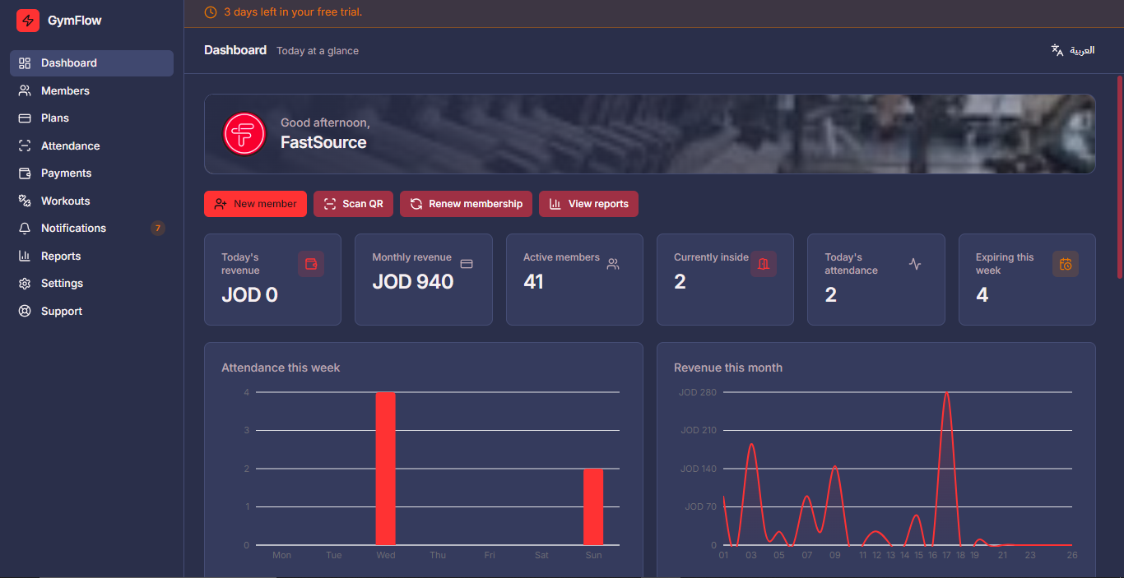Screen dimensions: 1124x578
Task: Click the 'FastSource' gym name
Action: click(323, 142)
